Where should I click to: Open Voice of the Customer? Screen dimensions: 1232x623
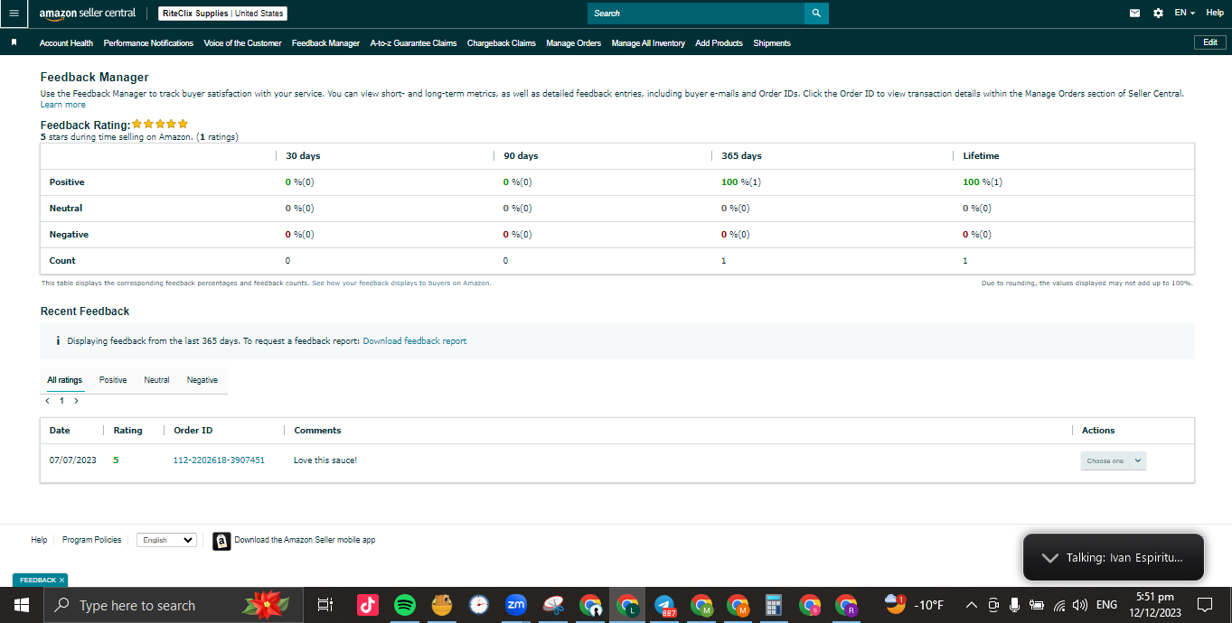242,43
